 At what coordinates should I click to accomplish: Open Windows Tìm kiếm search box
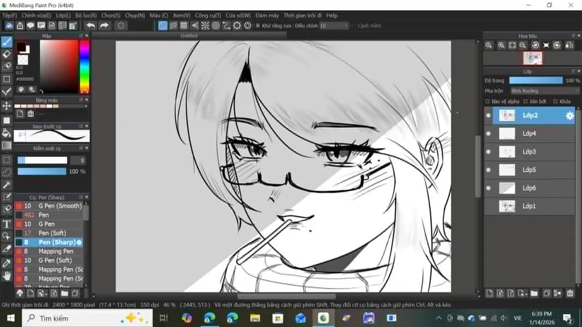pyautogui.click(x=87, y=318)
